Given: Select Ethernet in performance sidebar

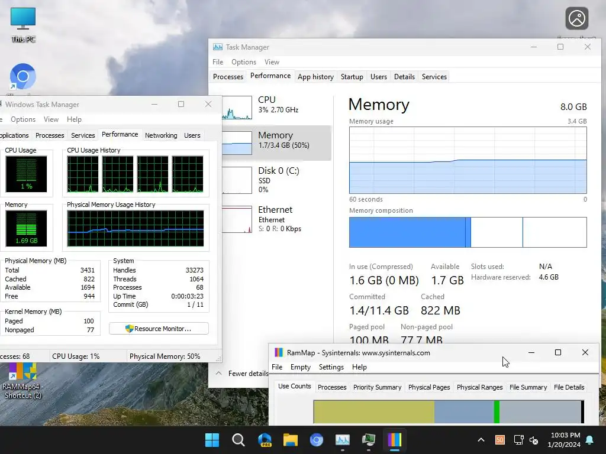Looking at the screenshot, I should coord(277,219).
